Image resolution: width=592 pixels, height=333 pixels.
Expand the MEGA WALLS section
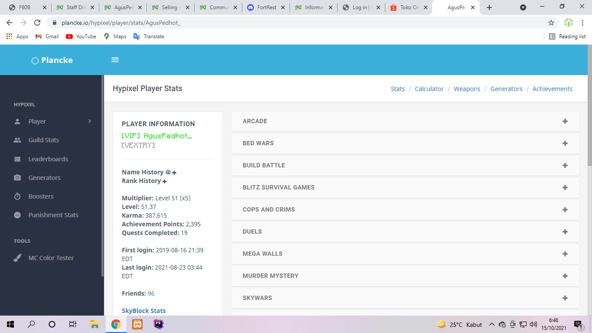click(x=405, y=254)
